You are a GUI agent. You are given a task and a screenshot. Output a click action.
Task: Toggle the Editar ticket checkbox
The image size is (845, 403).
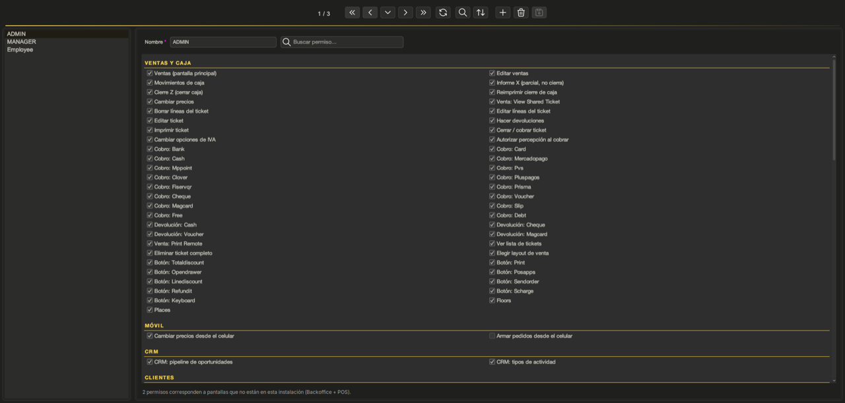click(150, 121)
